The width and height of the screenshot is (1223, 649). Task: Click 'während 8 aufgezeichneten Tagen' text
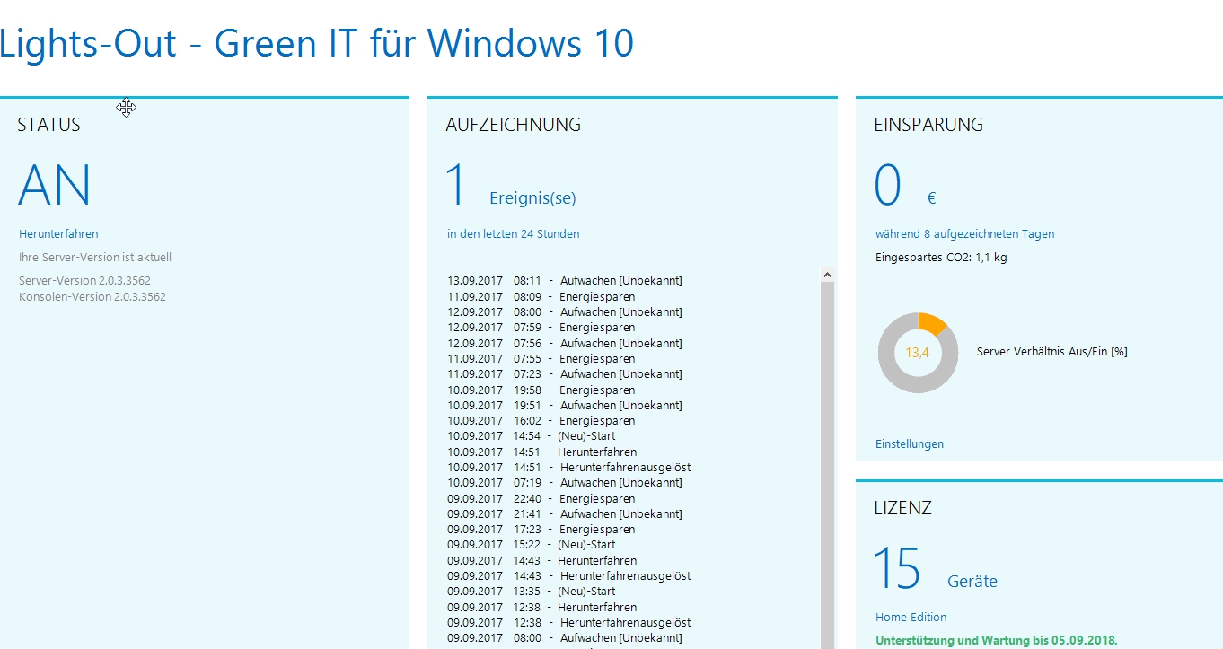pos(965,234)
